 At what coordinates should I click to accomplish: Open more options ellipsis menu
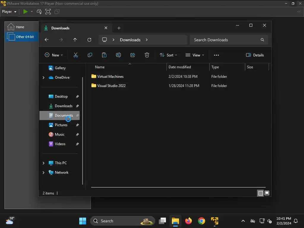tap(216, 55)
